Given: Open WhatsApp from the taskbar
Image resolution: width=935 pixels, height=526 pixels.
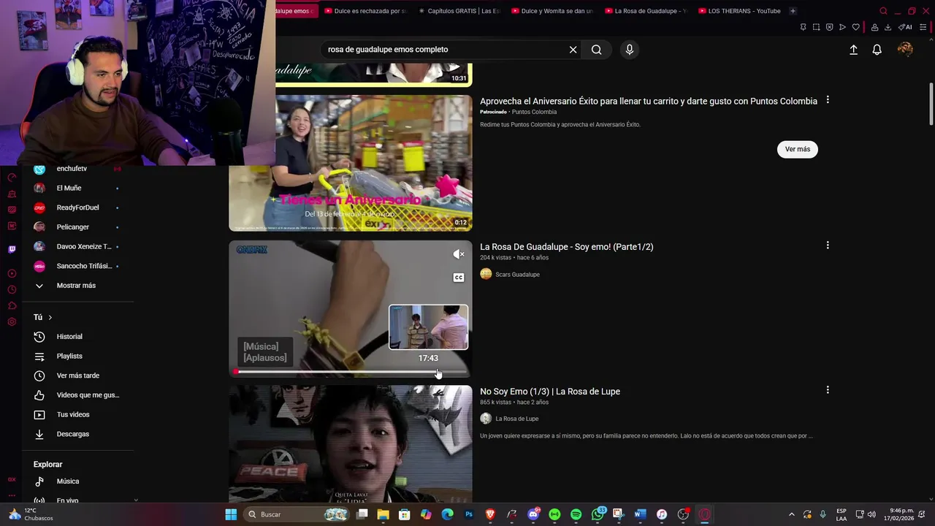Looking at the screenshot, I should tap(598, 514).
